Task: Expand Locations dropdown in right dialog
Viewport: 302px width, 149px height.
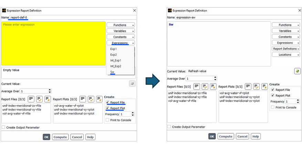Action: point(286,55)
